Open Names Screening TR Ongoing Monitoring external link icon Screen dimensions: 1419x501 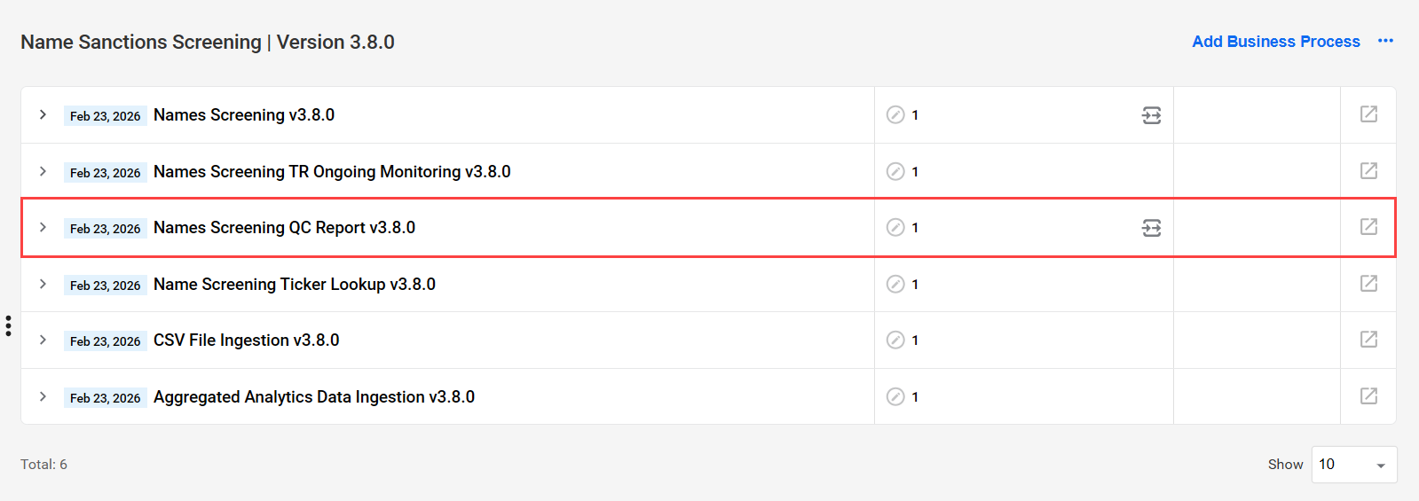pos(1368,170)
